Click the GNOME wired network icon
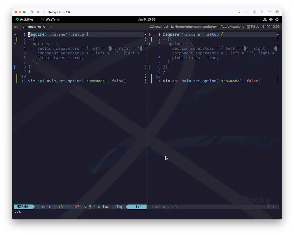 265,19
